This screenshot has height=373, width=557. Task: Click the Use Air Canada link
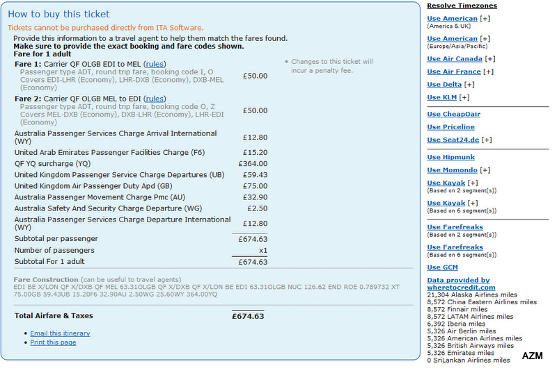point(455,59)
